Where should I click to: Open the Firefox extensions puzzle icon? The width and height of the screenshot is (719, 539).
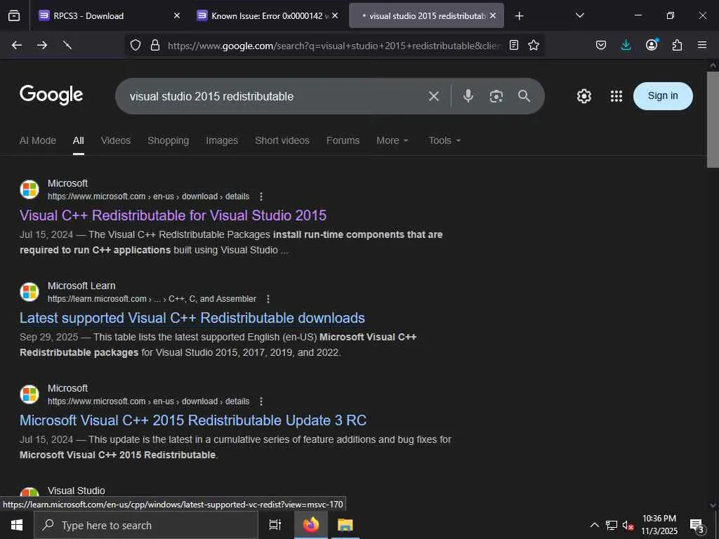tap(677, 45)
